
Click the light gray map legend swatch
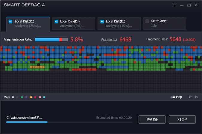[13, 97]
